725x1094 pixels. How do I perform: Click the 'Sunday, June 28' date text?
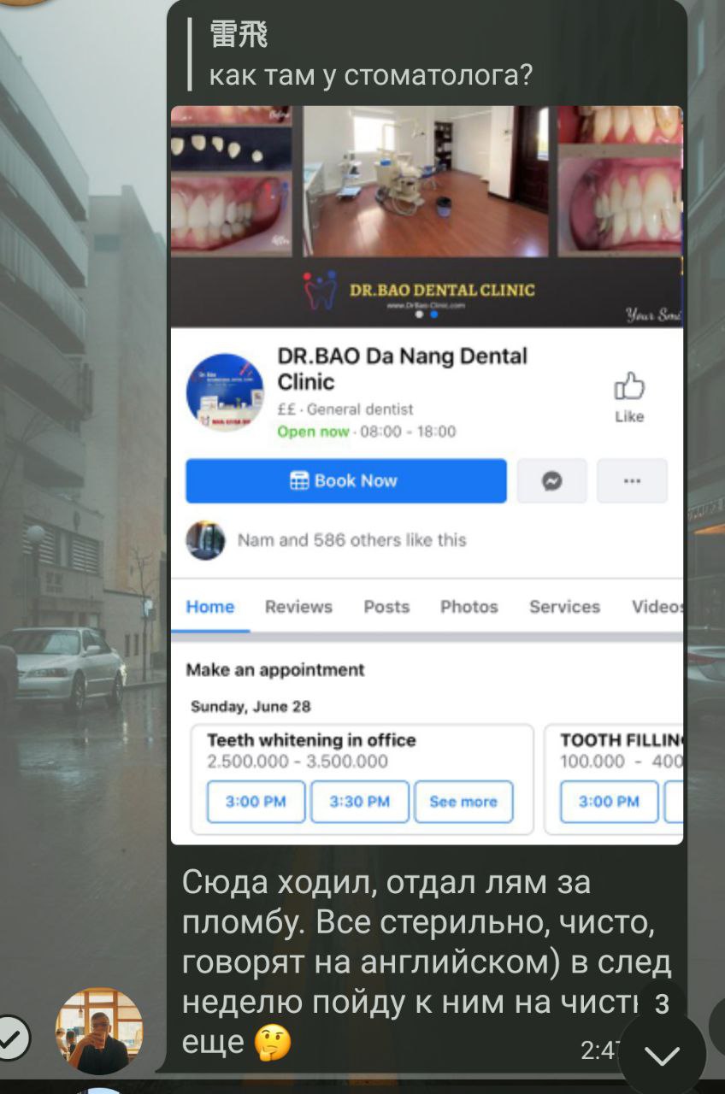click(x=251, y=707)
